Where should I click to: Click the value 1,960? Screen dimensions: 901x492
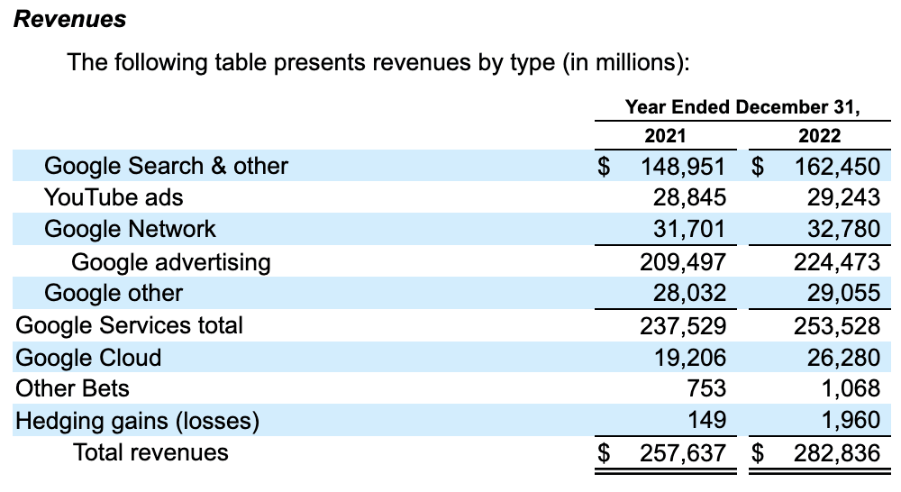851,420
